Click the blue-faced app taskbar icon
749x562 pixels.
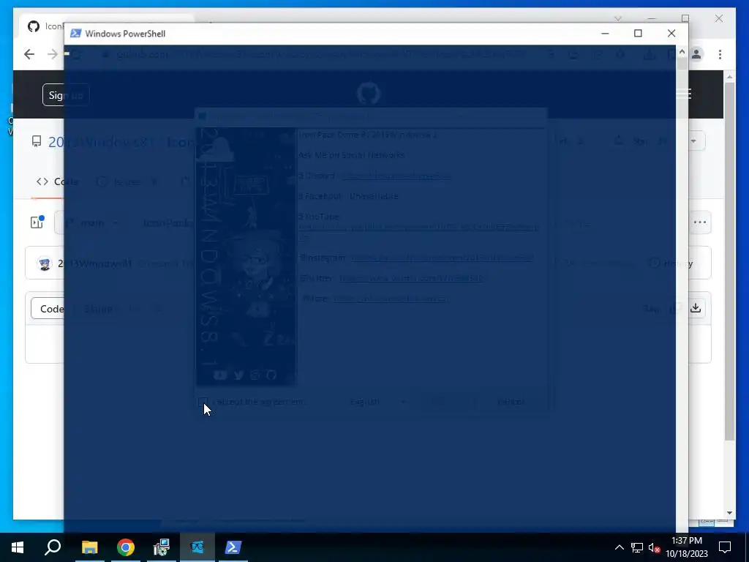coord(197,547)
